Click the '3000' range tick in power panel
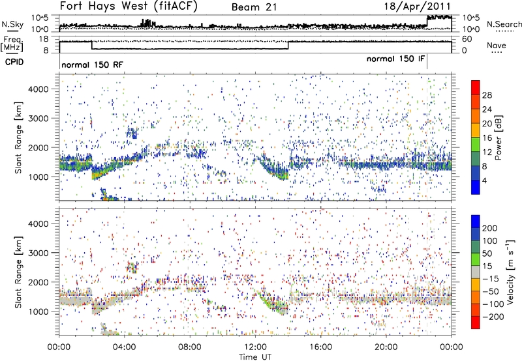This screenshot has width=522, height=361. [38, 119]
